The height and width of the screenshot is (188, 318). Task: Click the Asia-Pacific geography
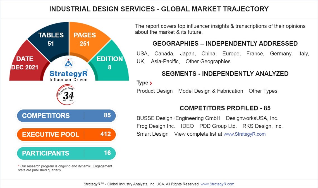165,62
